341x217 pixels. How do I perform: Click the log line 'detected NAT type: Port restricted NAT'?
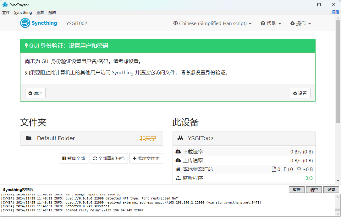click(x=89, y=198)
